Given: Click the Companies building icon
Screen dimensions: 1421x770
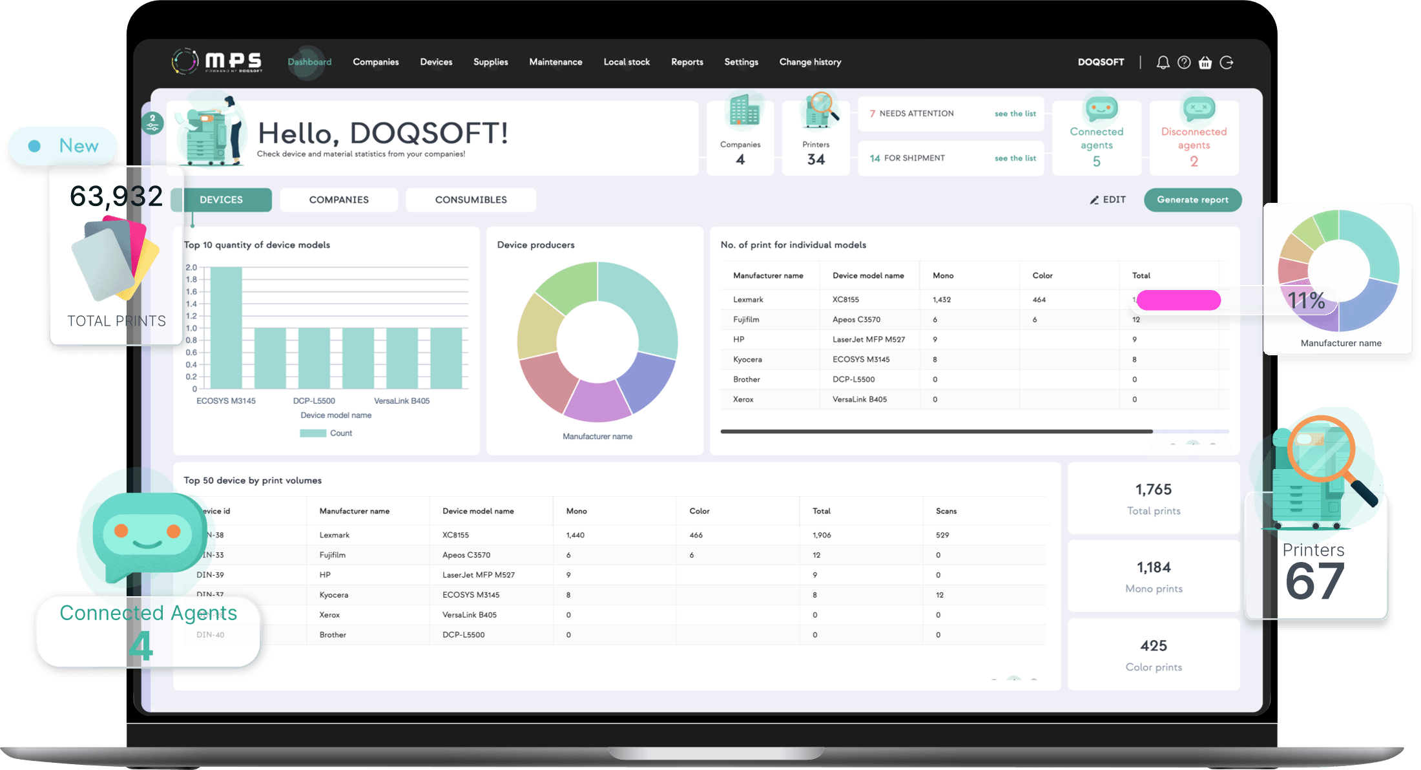Looking at the screenshot, I should 744,110.
